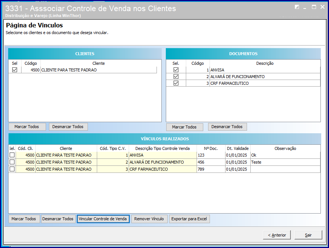Click empty observation cell of CRF FARMACEUTICO row

(285, 169)
